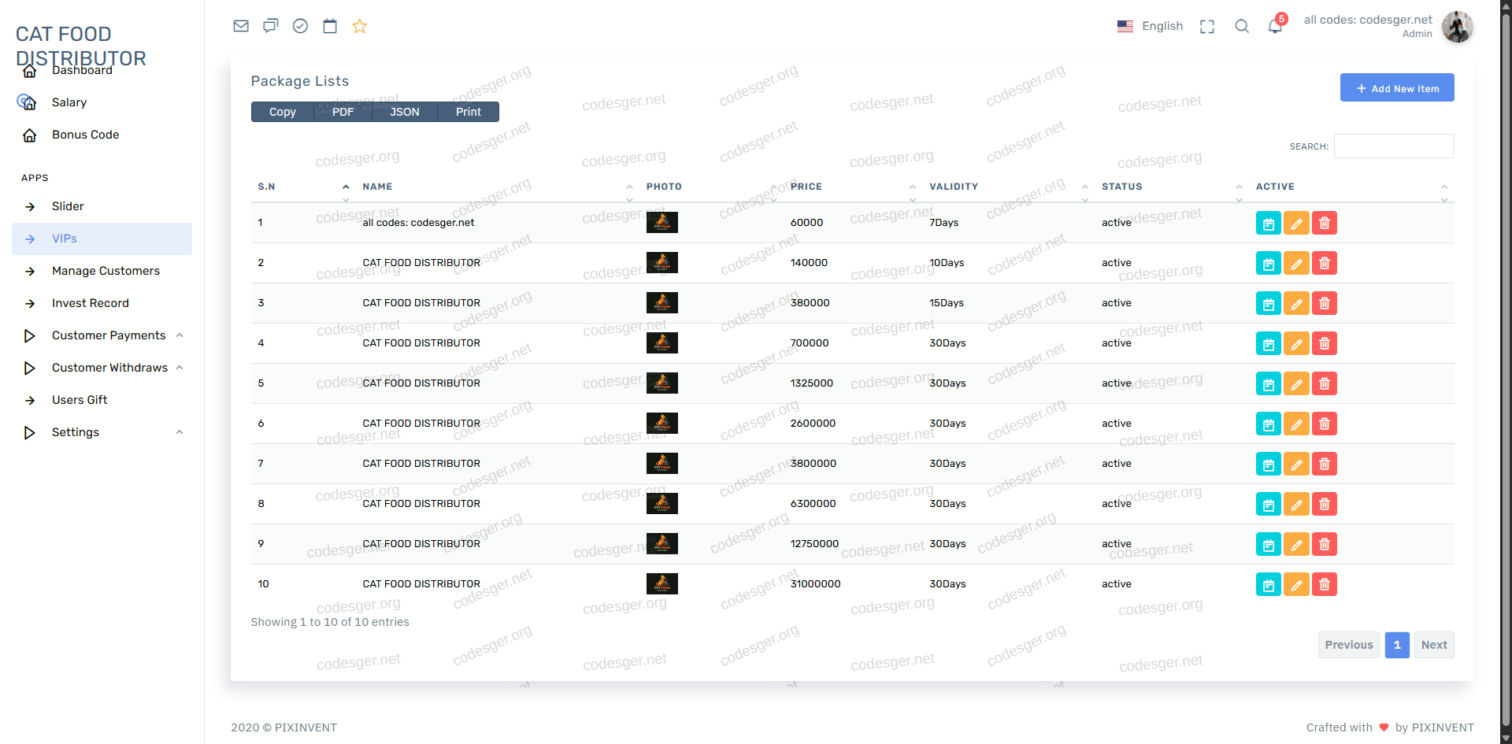Export the table using PDF button
Screen dimensions: 1512x744
[343, 112]
